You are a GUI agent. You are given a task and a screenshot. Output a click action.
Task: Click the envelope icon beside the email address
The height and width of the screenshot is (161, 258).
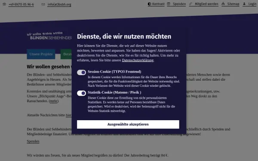(43, 4)
